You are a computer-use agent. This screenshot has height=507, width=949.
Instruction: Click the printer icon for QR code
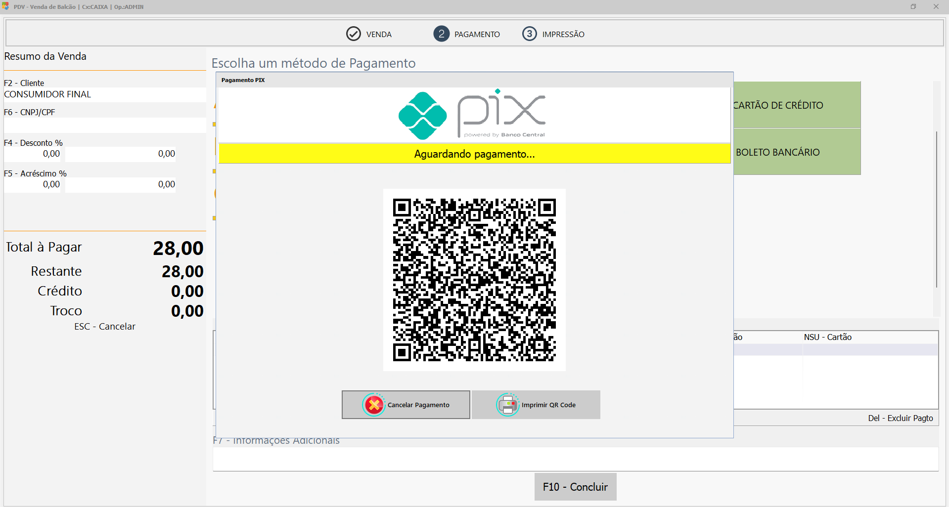[x=507, y=405]
